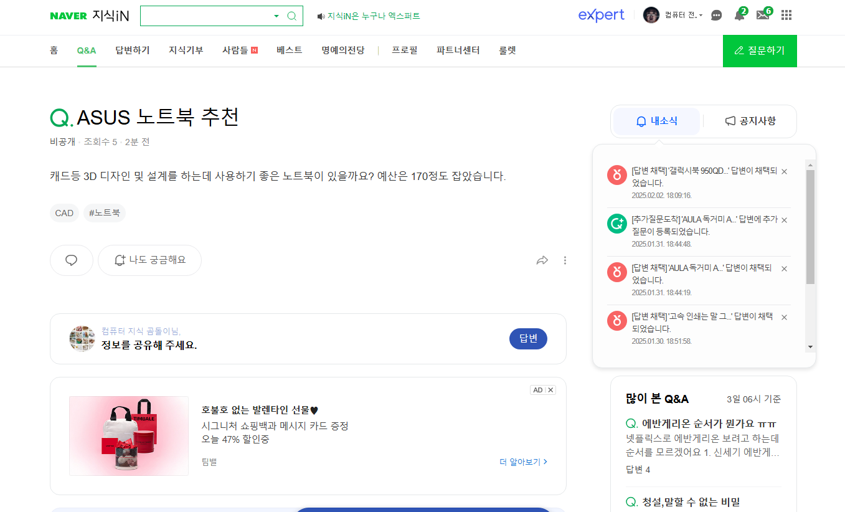Click the CAD tag

pos(64,213)
